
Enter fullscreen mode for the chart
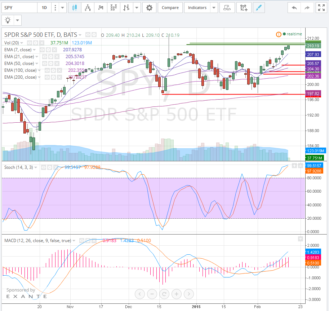click(321, 8)
